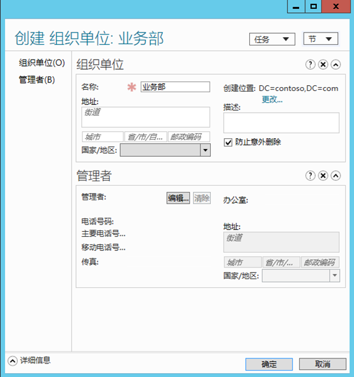Maximize the dialog window

[x=314, y=6]
